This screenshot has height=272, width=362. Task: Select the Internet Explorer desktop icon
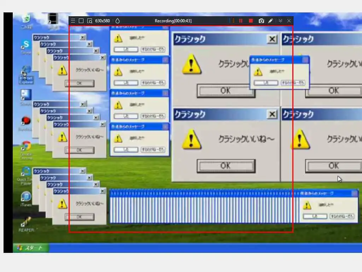tap(26, 74)
